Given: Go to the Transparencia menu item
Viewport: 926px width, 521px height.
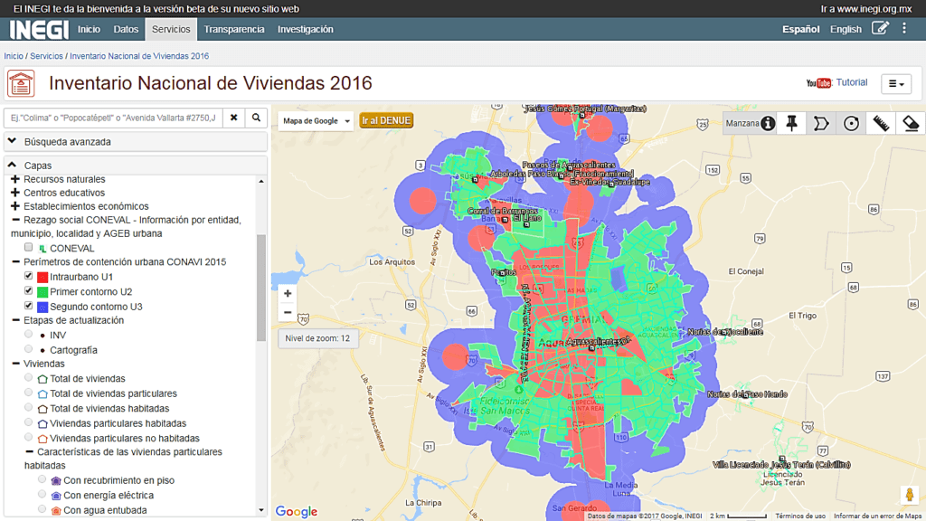Looking at the screenshot, I should 234,29.
